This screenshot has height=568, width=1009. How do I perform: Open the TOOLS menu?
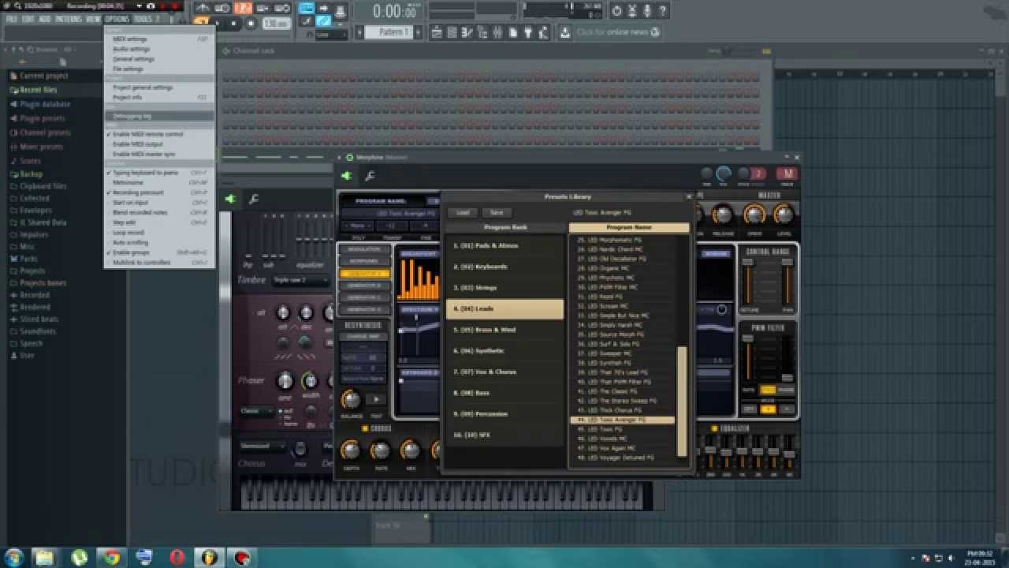click(143, 19)
